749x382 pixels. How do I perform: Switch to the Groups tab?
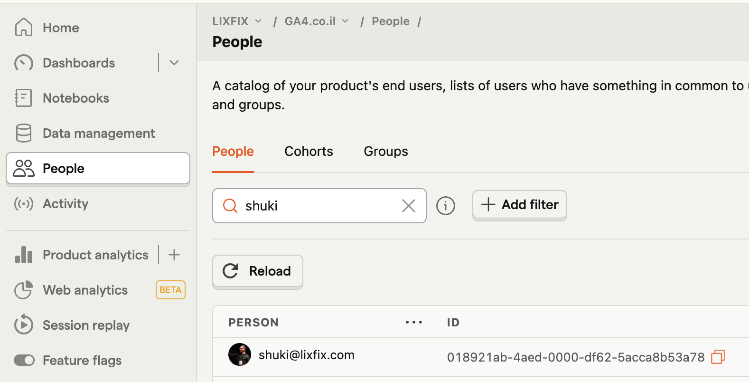[x=385, y=151]
